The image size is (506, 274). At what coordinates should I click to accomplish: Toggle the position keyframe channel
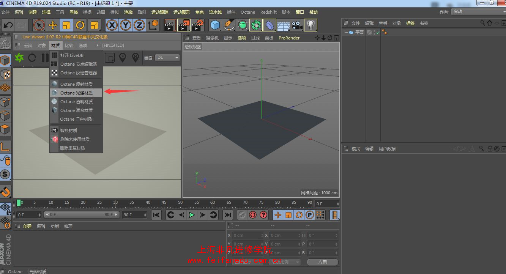[278, 215]
